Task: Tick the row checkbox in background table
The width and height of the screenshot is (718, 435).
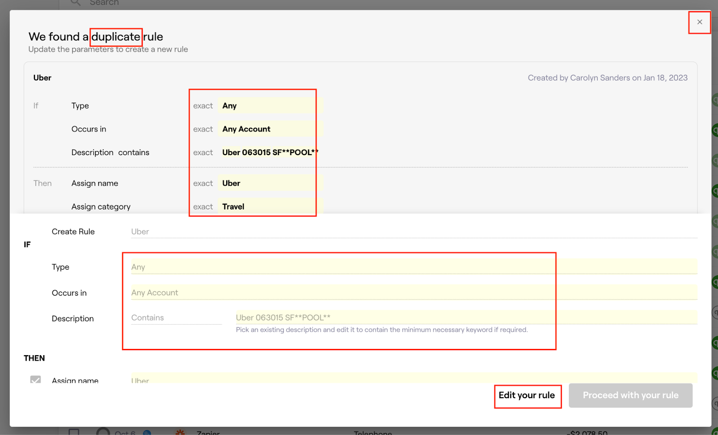Action: pyautogui.click(x=74, y=431)
